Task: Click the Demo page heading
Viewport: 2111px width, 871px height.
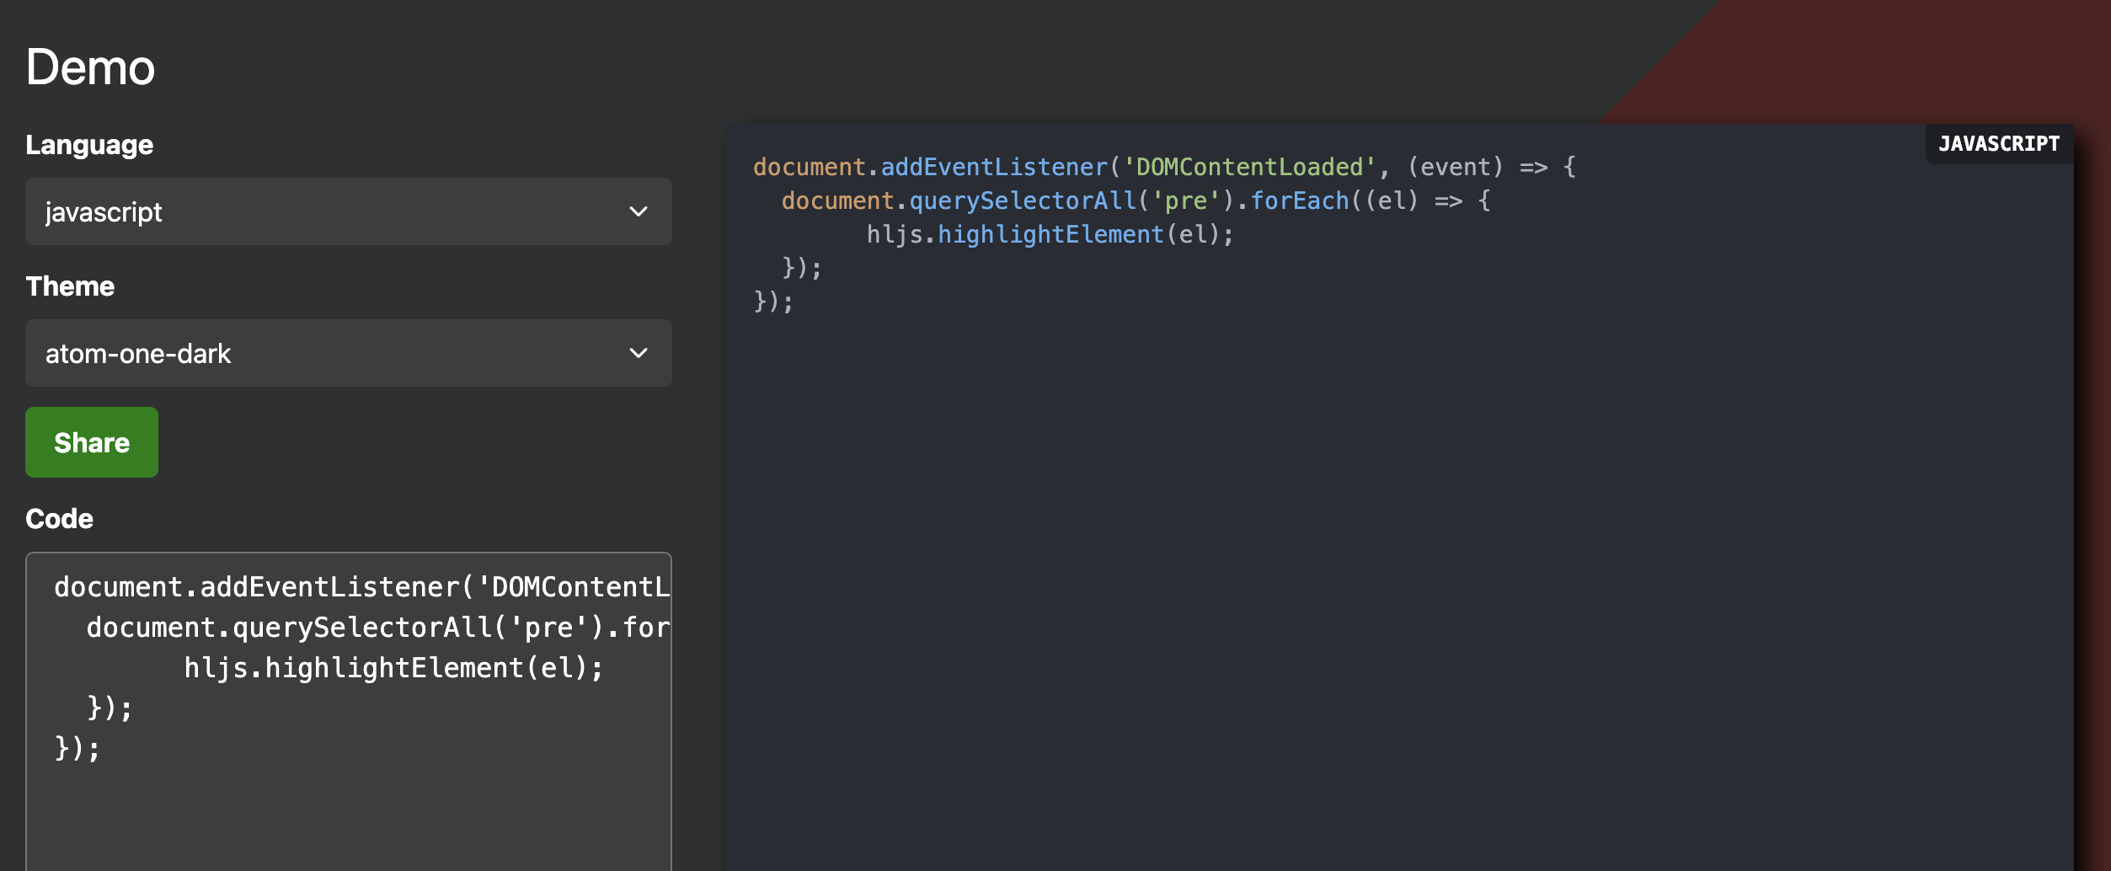Action: [x=90, y=67]
